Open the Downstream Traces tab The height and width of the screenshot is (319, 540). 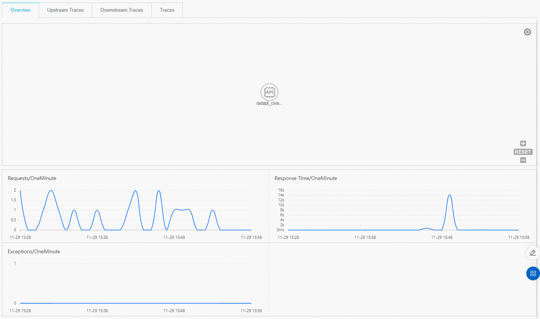[x=122, y=10]
